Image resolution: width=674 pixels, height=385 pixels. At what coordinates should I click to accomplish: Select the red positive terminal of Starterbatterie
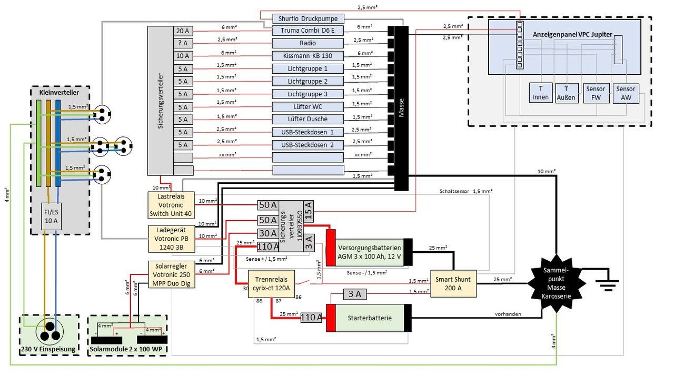coord(331,318)
